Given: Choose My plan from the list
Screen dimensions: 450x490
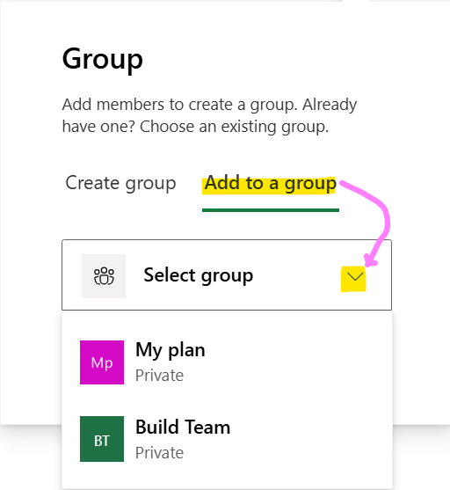Looking at the screenshot, I should (227, 362).
